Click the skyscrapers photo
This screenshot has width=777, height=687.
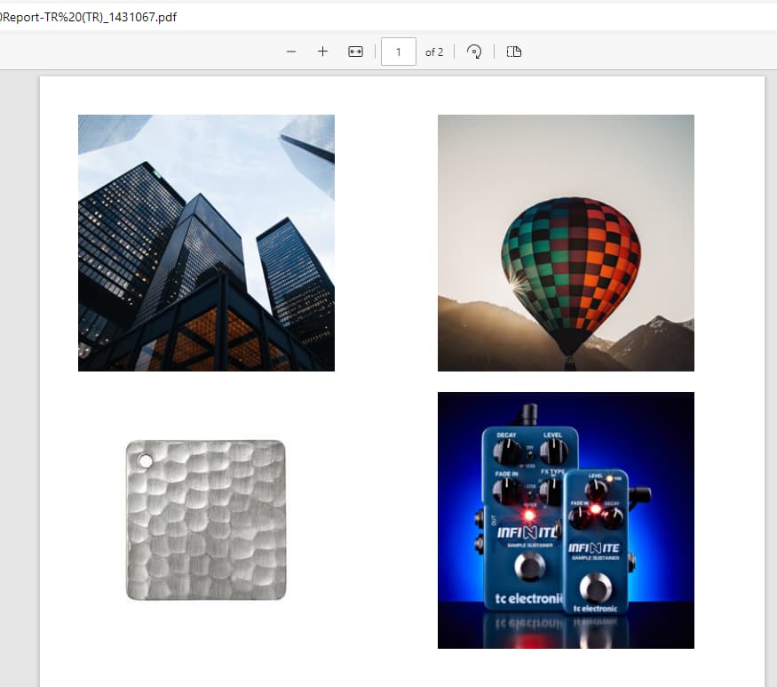point(206,243)
